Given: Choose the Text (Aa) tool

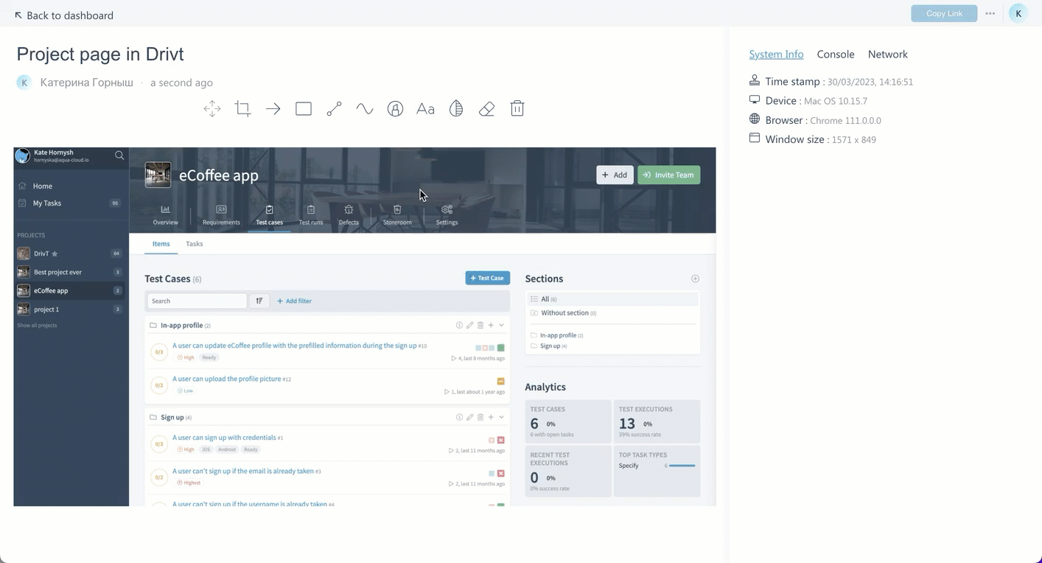Looking at the screenshot, I should (x=425, y=109).
